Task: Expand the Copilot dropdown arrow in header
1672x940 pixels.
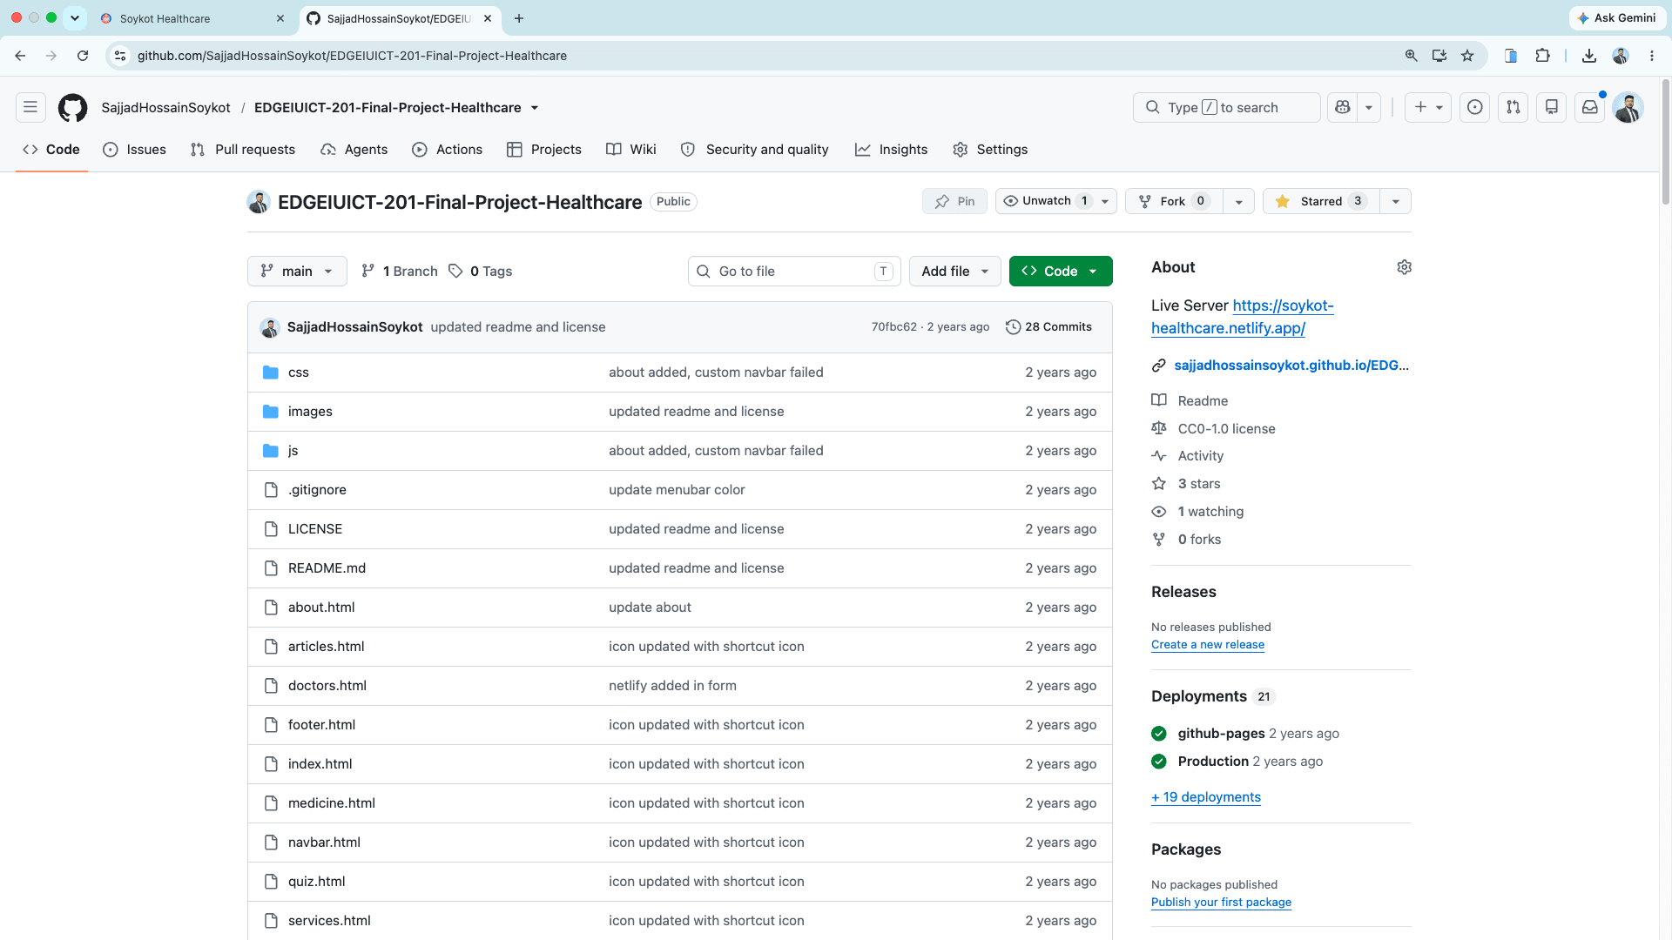Action: pyautogui.click(x=1369, y=107)
